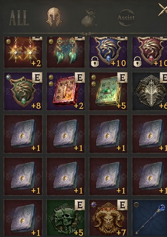This screenshot has width=167, height=237.
Task: Select the blue orb staff
Action: tap(149, 218)
